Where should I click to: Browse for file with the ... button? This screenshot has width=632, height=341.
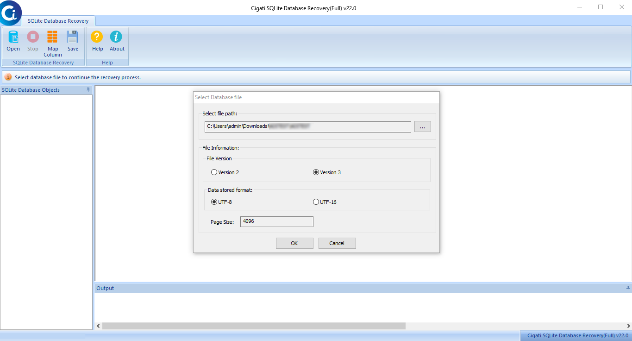pyautogui.click(x=422, y=126)
